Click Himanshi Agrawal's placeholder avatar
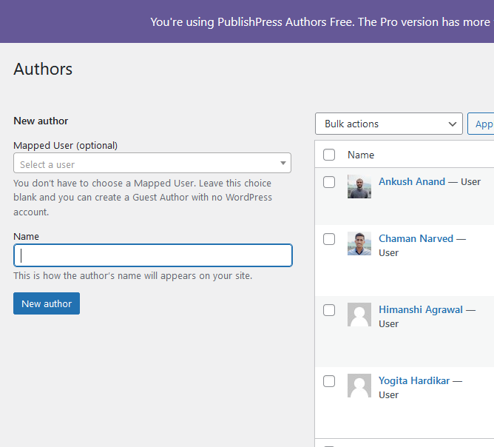 click(359, 315)
